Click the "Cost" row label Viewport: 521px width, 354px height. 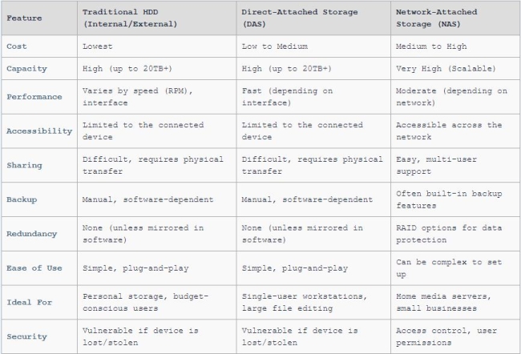tap(16, 46)
